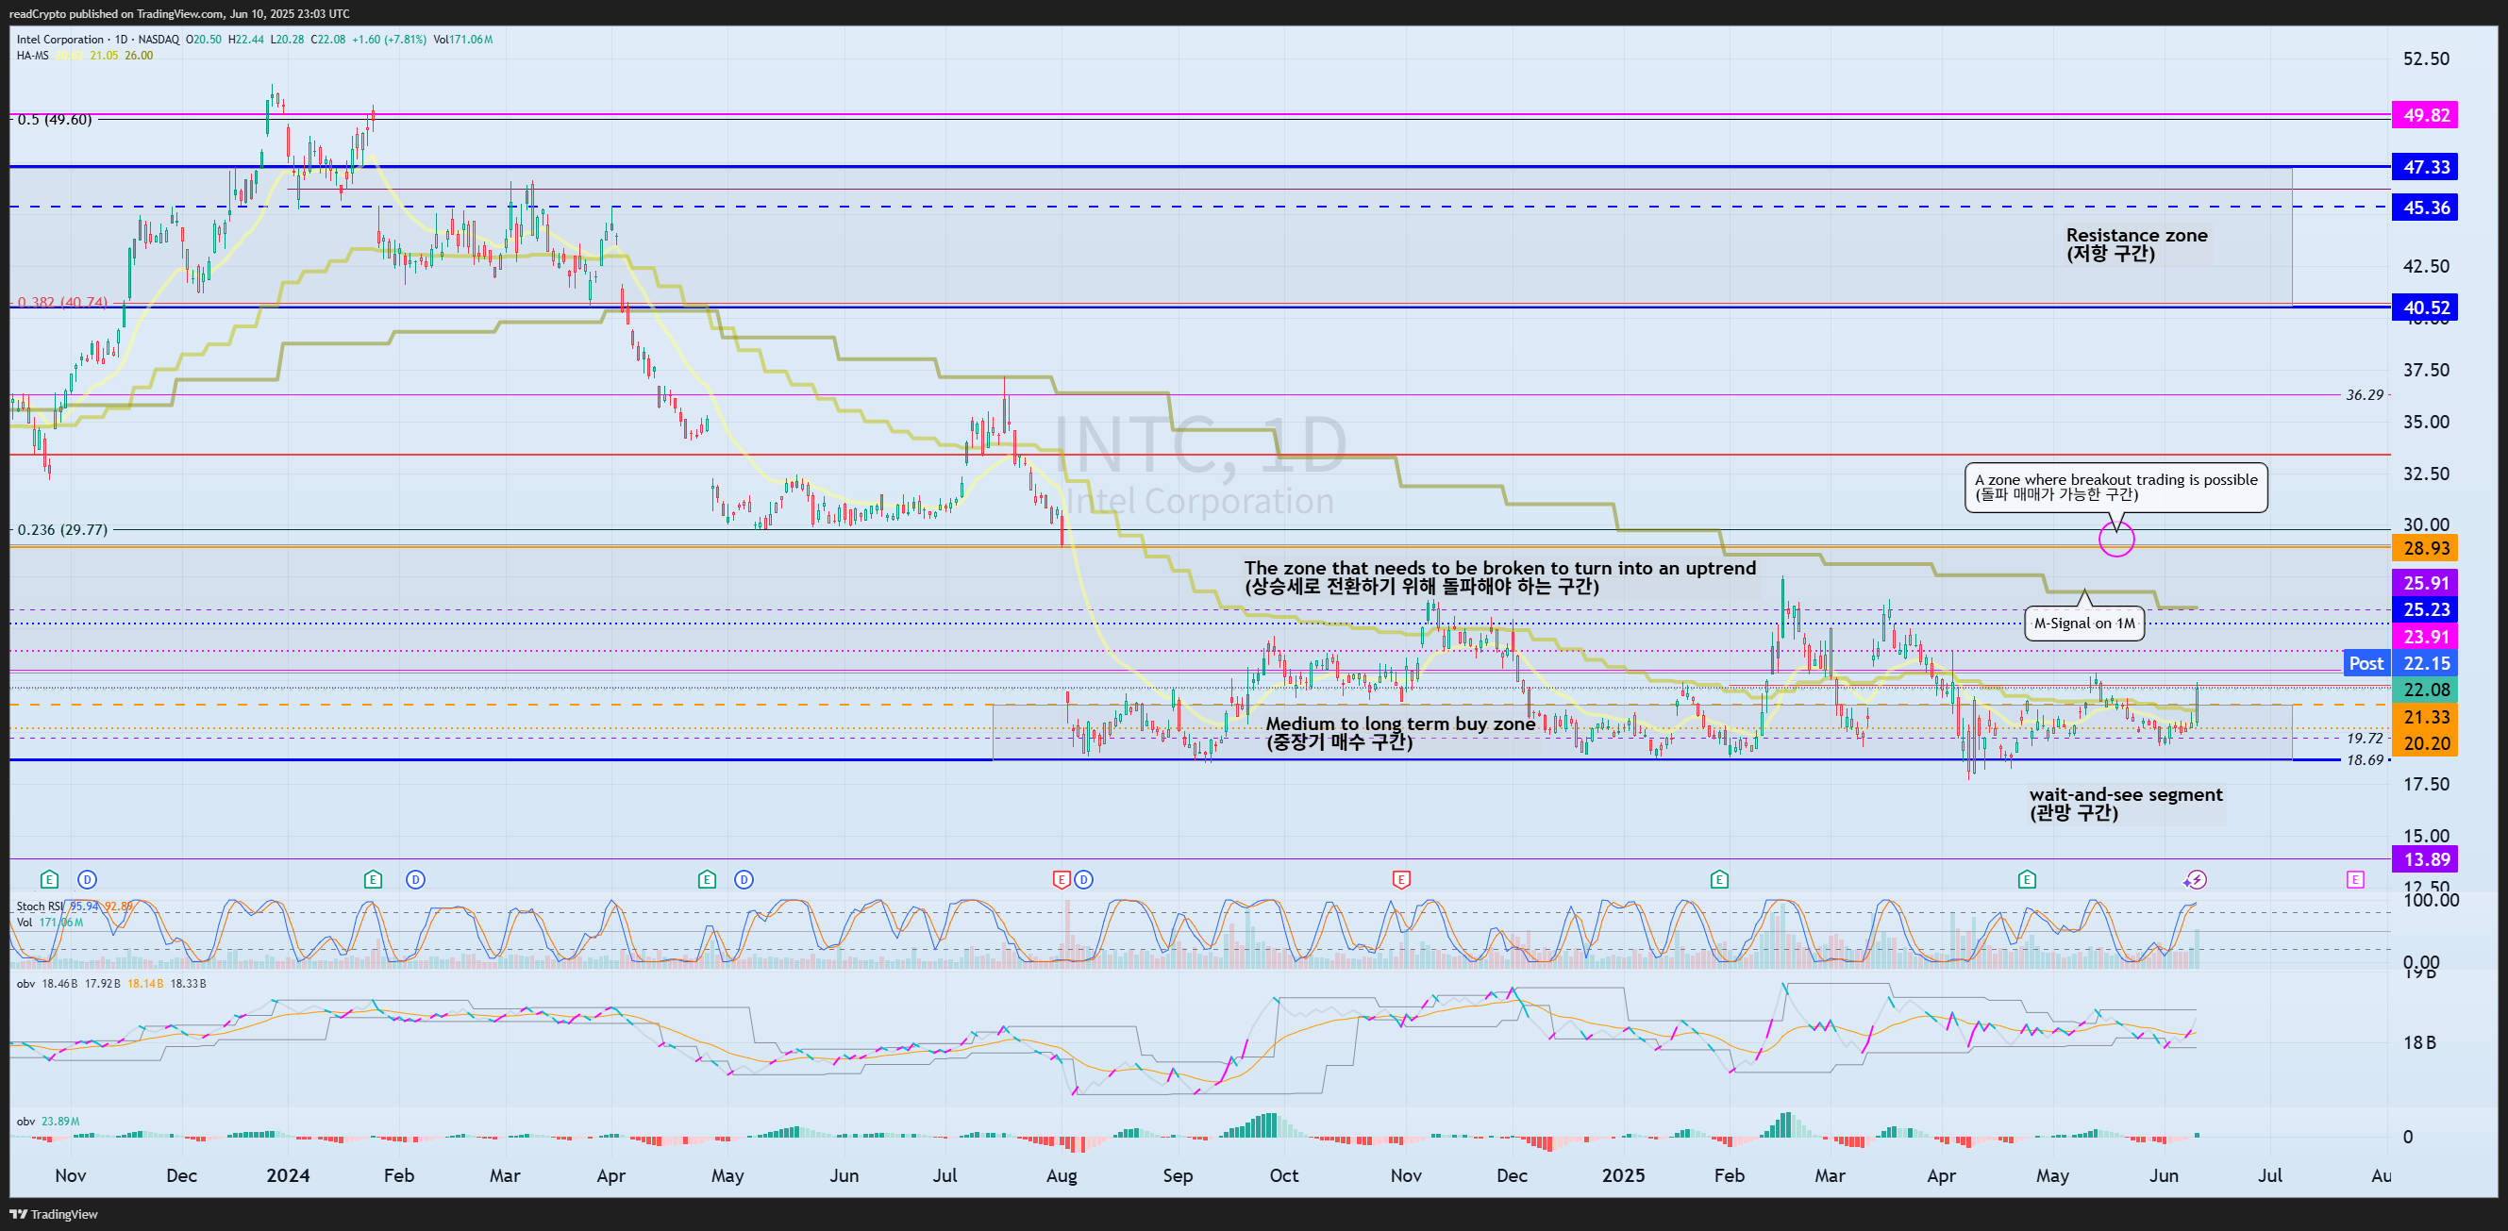Click the 2025 label on time axis
This screenshot has width=2508, height=1231.
coord(1623,1174)
